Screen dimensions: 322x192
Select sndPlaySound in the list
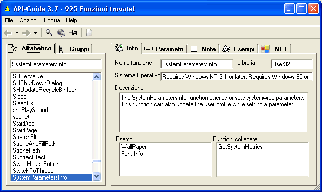[52, 110]
